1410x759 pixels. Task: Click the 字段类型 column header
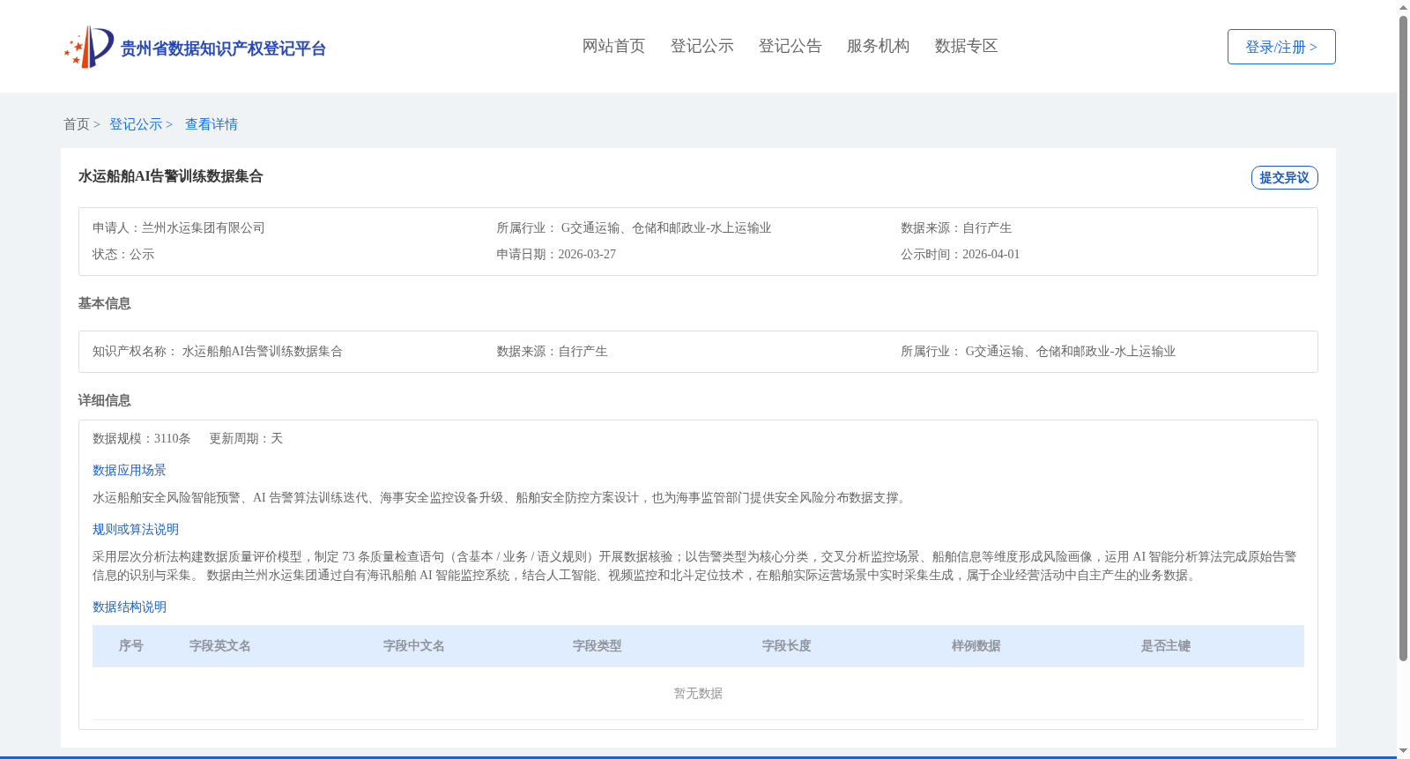[x=597, y=646]
